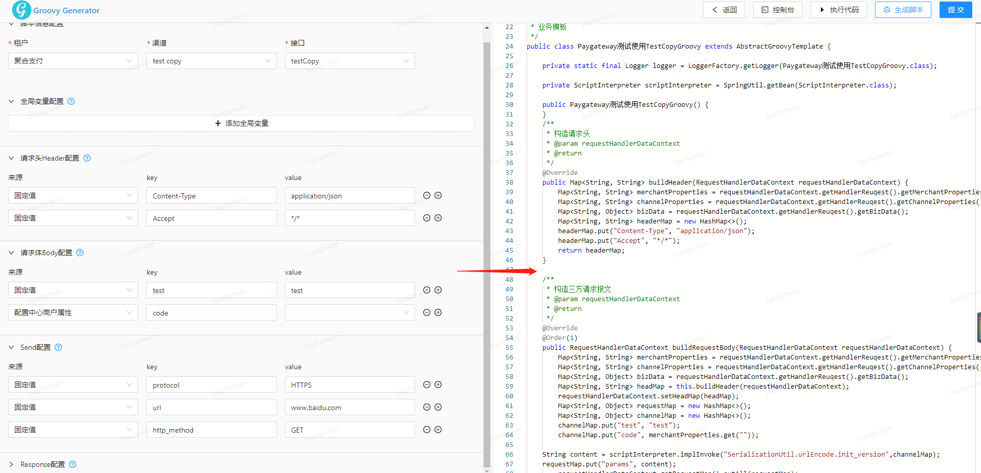Open the 接口 dropdown showing testCopy
This screenshot has width=981, height=473.
click(350, 61)
